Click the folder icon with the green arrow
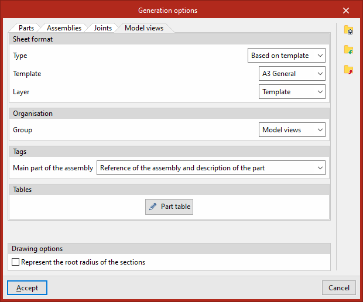 348,50
